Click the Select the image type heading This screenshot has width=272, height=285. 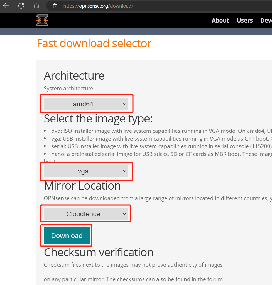click(x=98, y=119)
